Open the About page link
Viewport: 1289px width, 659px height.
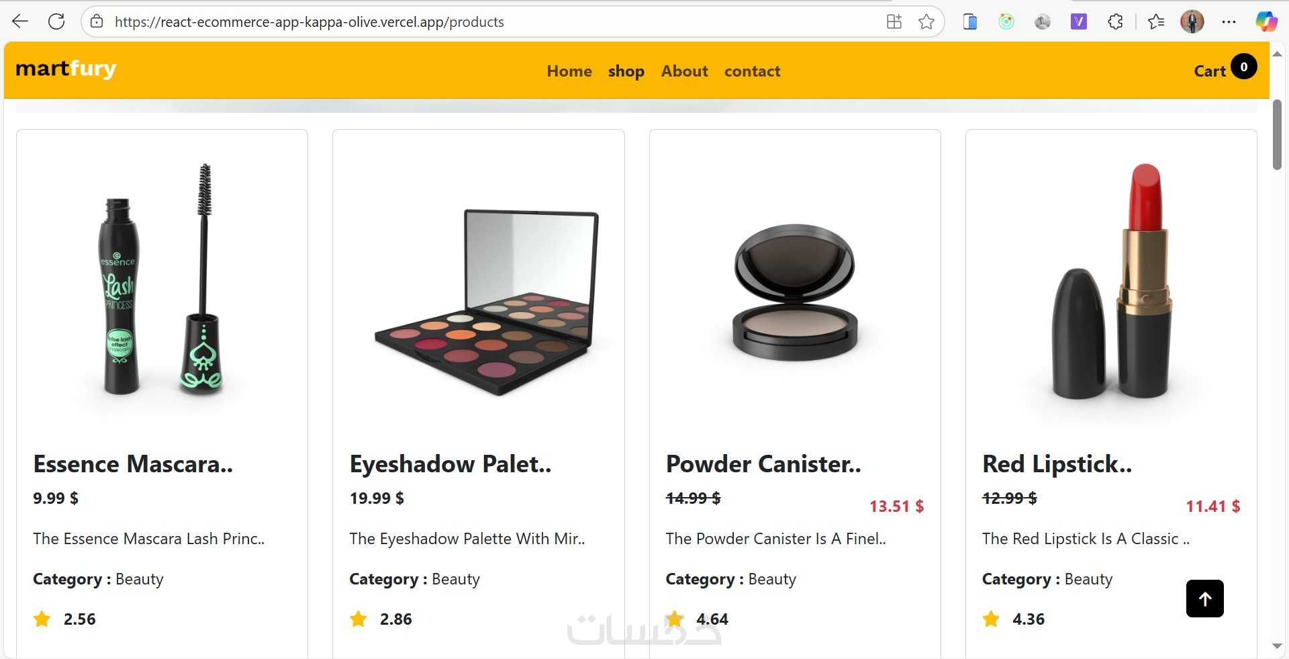pos(684,71)
